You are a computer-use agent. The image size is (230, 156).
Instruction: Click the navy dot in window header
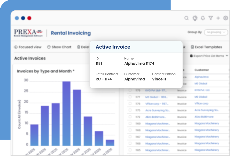coord(23,18)
